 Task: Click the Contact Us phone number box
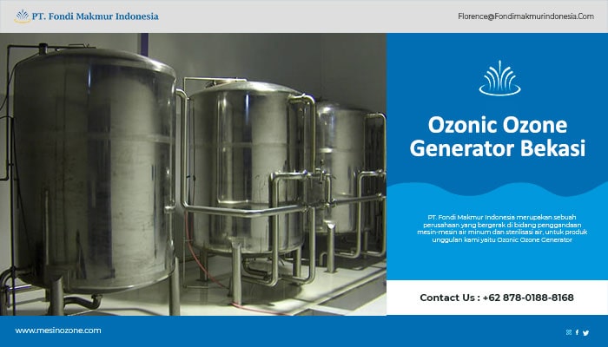pos(497,298)
